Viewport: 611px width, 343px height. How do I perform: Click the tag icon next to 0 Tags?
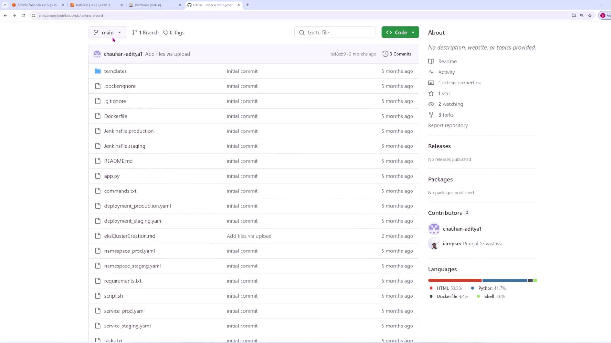pos(165,32)
